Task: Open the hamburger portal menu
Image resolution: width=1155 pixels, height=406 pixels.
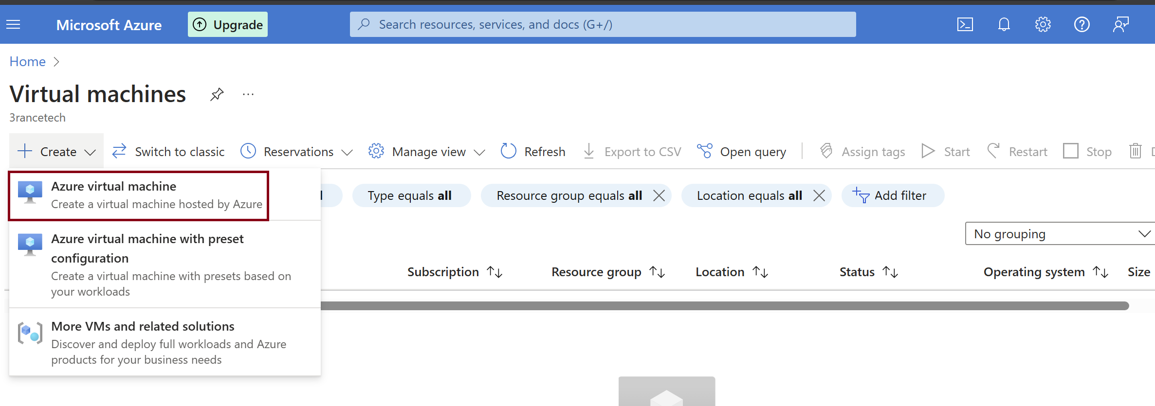Action: (13, 24)
